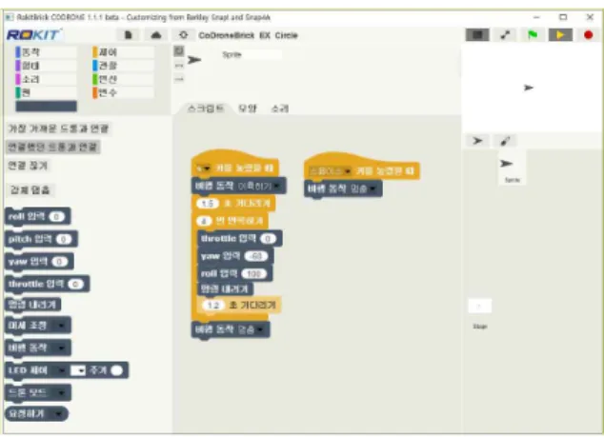This screenshot has width=604, height=437.
Task: Expand the 드론 모드 block dropdown
Action: [61, 393]
